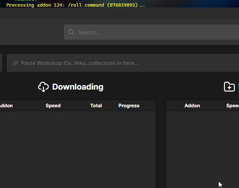Image resolution: width=239 pixels, height=188 pixels.
Task: Click Addon header in Downloading table
Action: coord(6,105)
